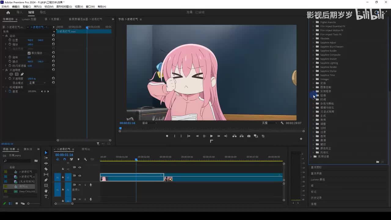The height and width of the screenshot is (220, 391).
Task: Select the Pen tool in tools panel
Action: [46, 180]
